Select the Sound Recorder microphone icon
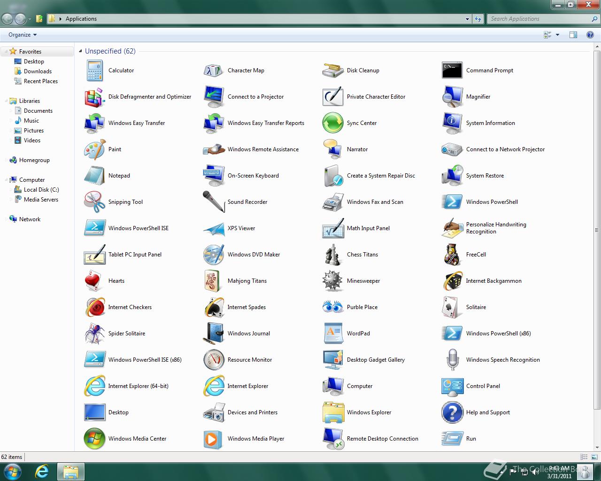 pyautogui.click(x=214, y=202)
